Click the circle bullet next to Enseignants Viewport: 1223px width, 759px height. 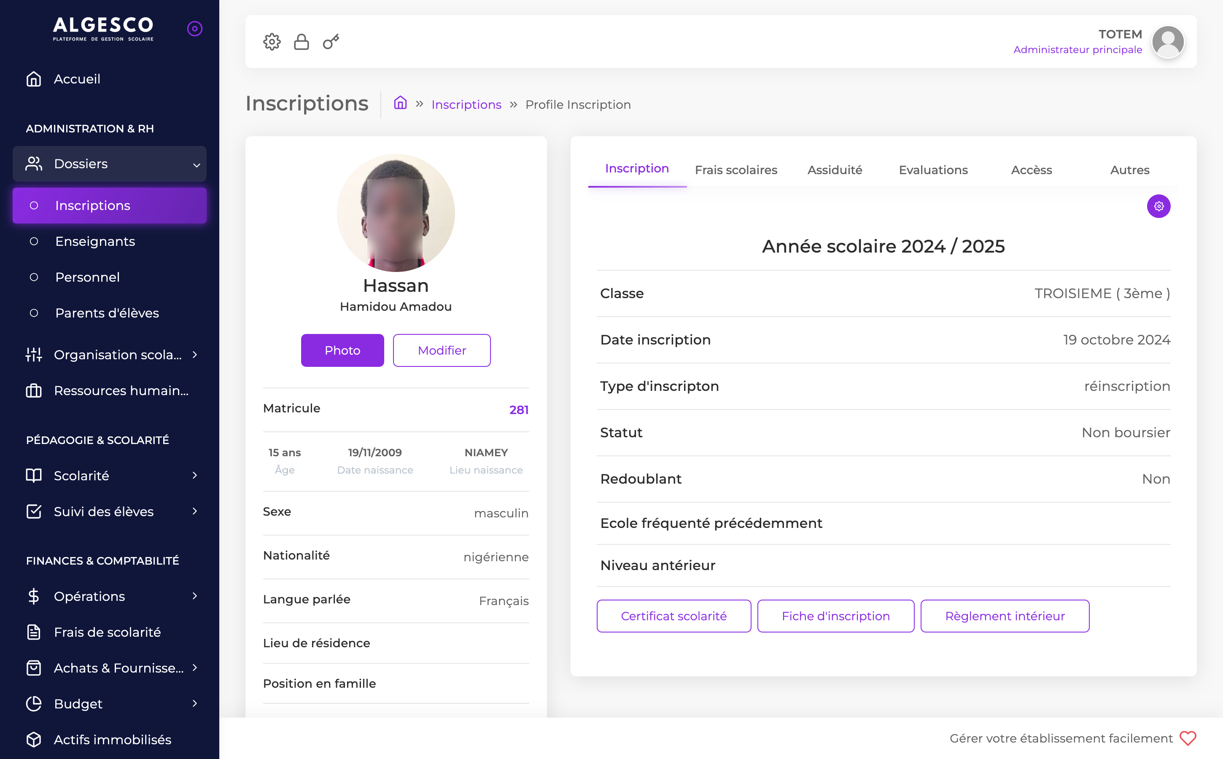pyautogui.click(x=34, y=241)
